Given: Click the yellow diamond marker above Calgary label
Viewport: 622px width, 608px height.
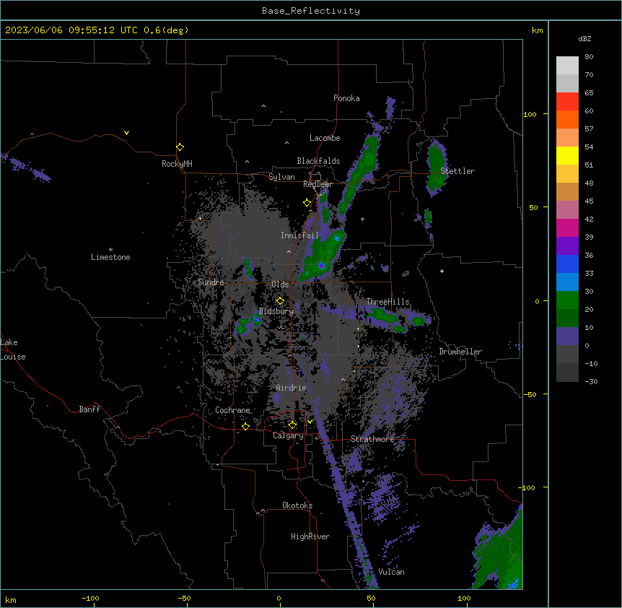Looking at the screenshot, I should [292, 425].
